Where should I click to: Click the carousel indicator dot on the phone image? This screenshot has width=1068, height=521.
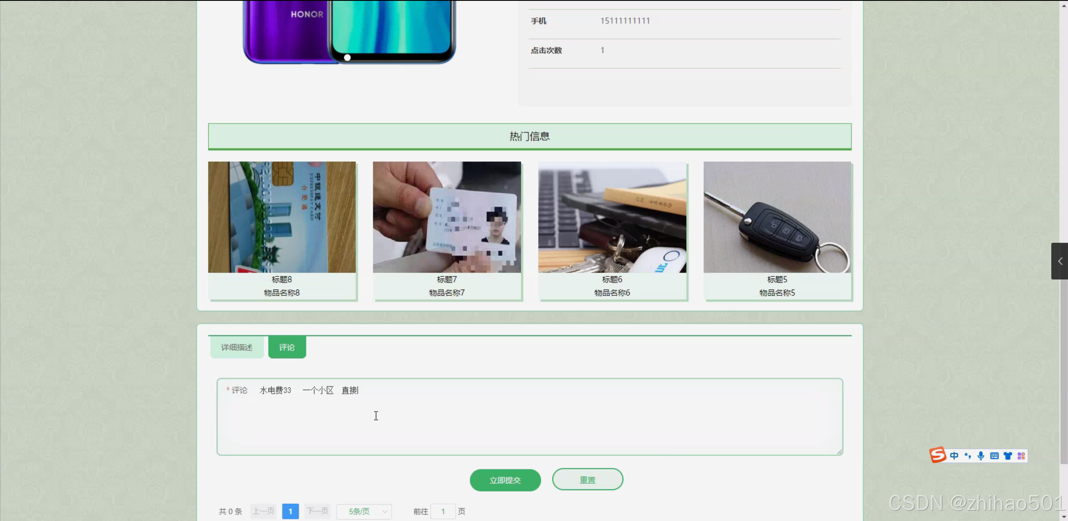(x=347, y=58)
